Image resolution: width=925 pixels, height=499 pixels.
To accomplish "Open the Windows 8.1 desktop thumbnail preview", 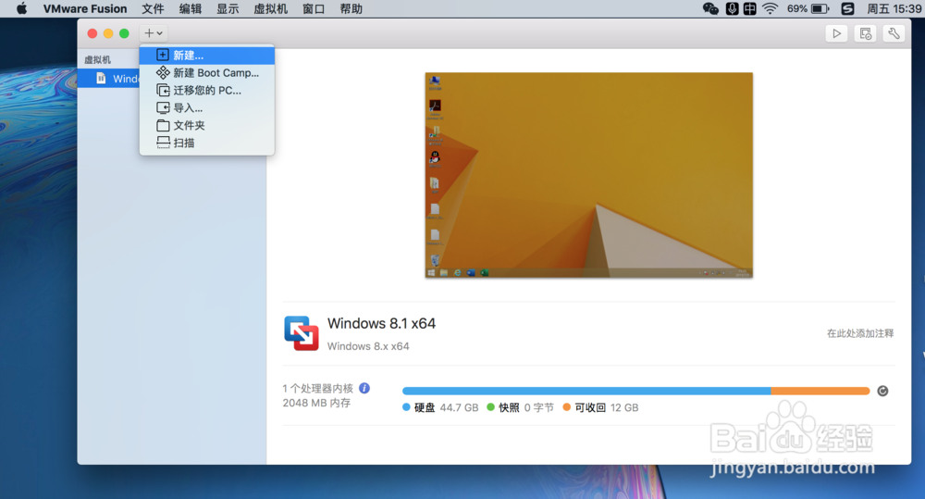I will (x=588, y=175).
